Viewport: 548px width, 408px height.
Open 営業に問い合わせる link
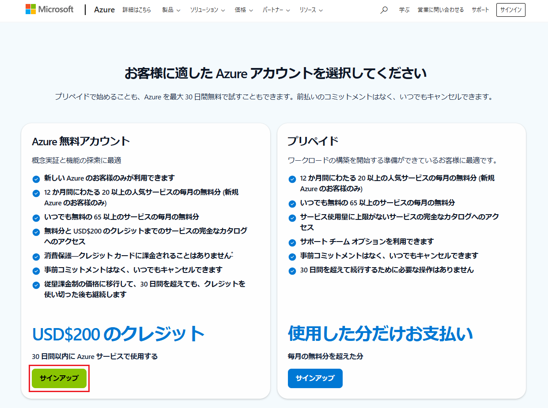coord(441,10)
